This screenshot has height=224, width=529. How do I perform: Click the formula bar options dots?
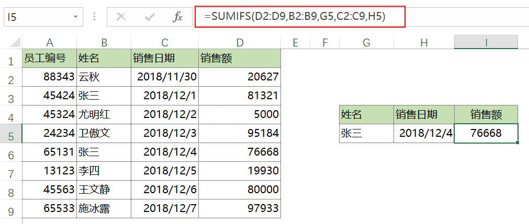(x=95, y=17)
